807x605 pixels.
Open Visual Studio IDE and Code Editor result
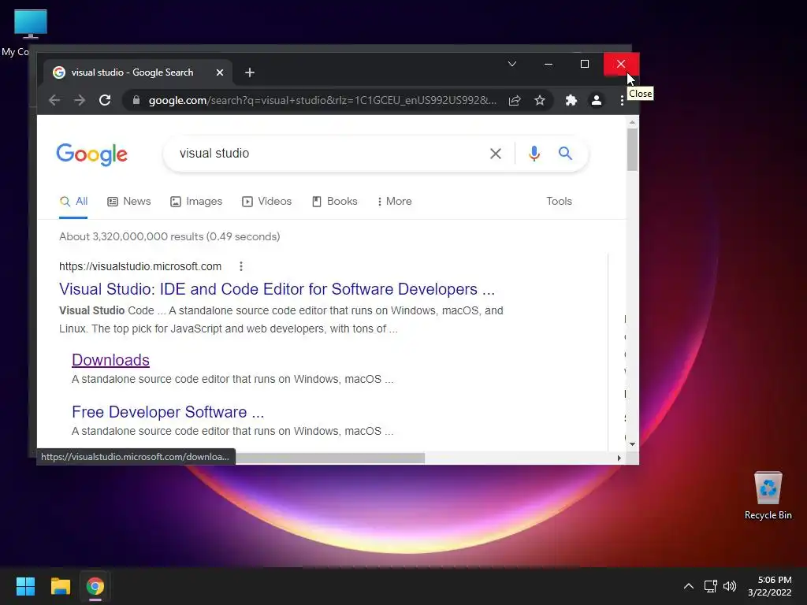click(x=277, y=289)
